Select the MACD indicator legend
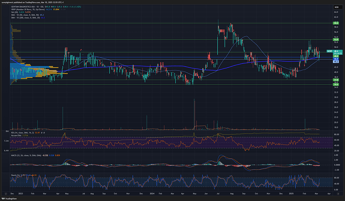Image resolution: width=345 pixels, height=201 pixels. tap(35, 155)
